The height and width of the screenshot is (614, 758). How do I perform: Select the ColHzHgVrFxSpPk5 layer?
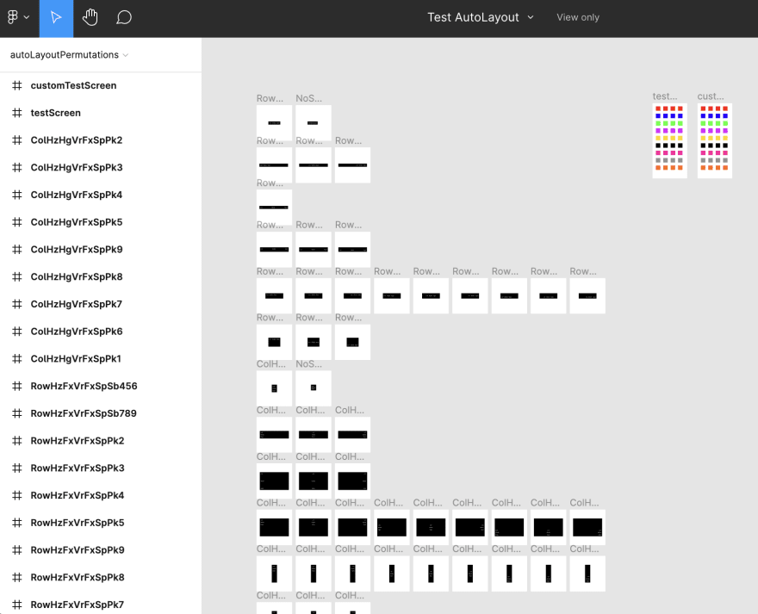101,222
